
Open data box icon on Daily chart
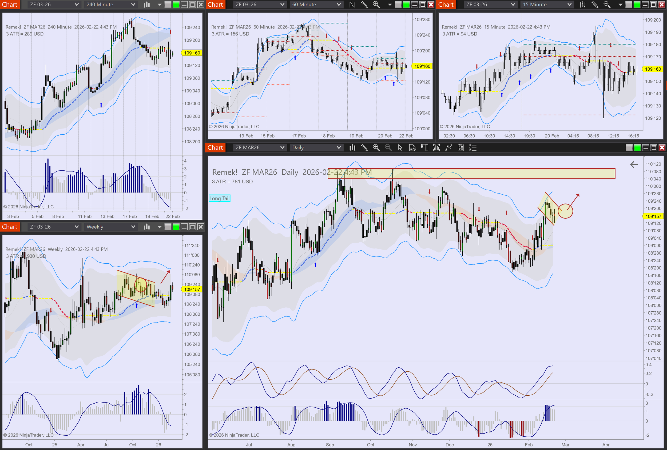(412, 148)
